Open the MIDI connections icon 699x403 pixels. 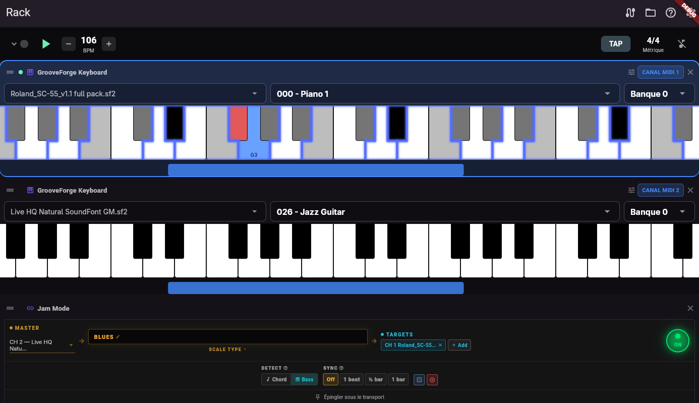coord(630,12)
